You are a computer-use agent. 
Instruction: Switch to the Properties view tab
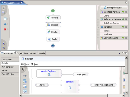coord(8,53)
